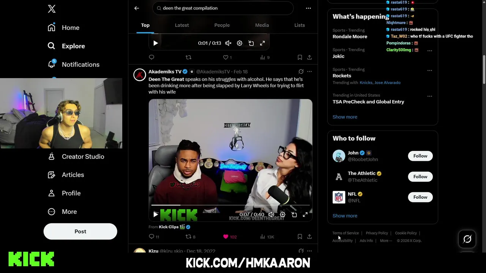486x273 pixels.
Task: Repost Akademiks TV post with 8 reposts
Action: pos(190,237)
